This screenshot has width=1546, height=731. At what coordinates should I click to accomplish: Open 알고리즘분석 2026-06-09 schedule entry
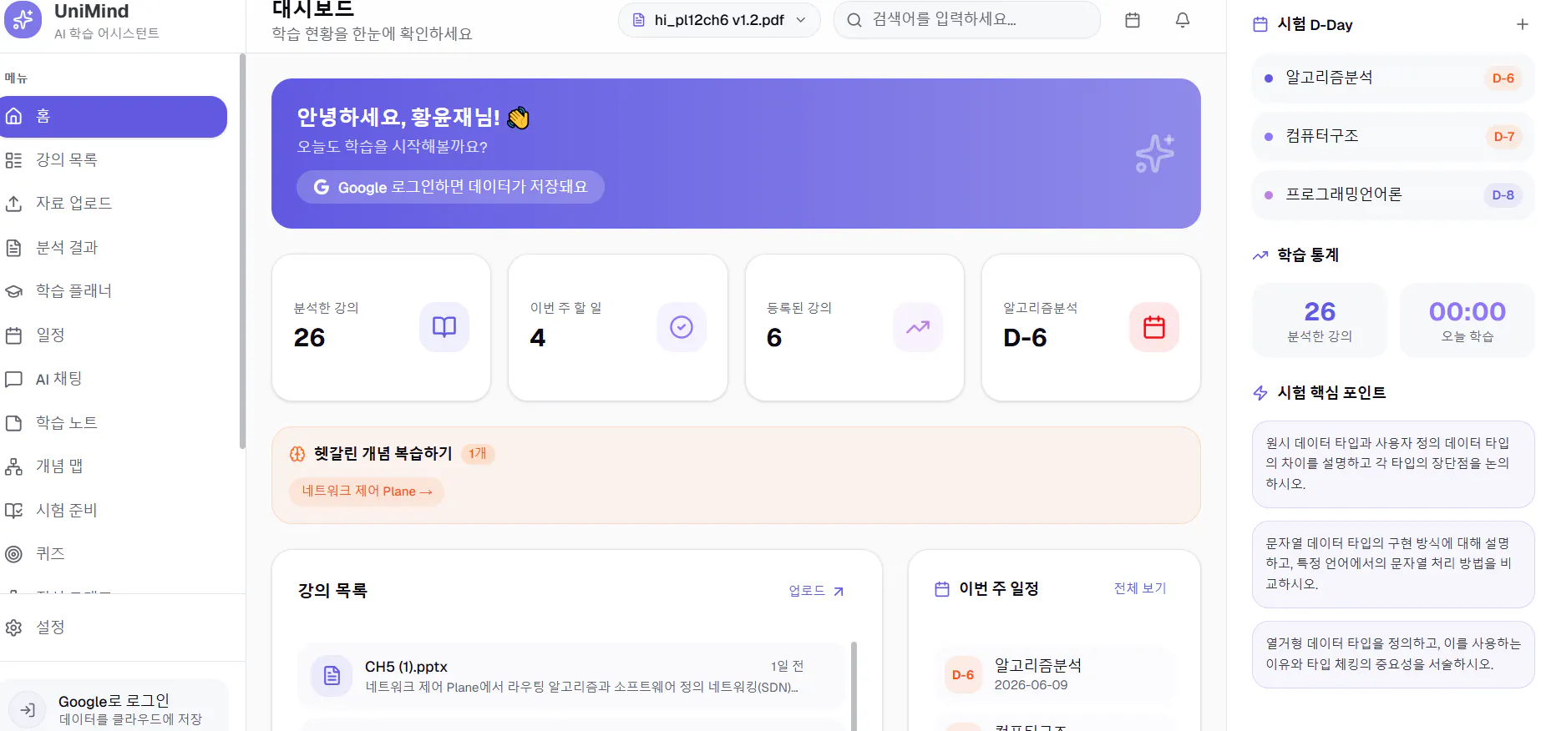tap(1054, 674)
